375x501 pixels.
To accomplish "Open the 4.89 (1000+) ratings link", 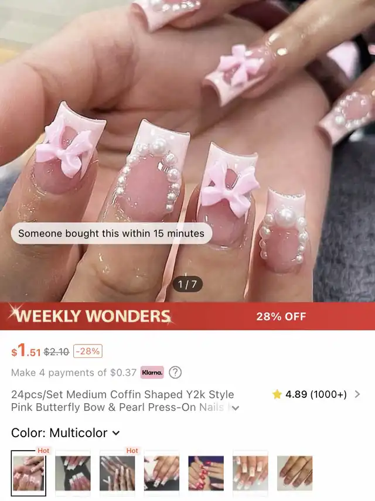I will tap(316, 394).
